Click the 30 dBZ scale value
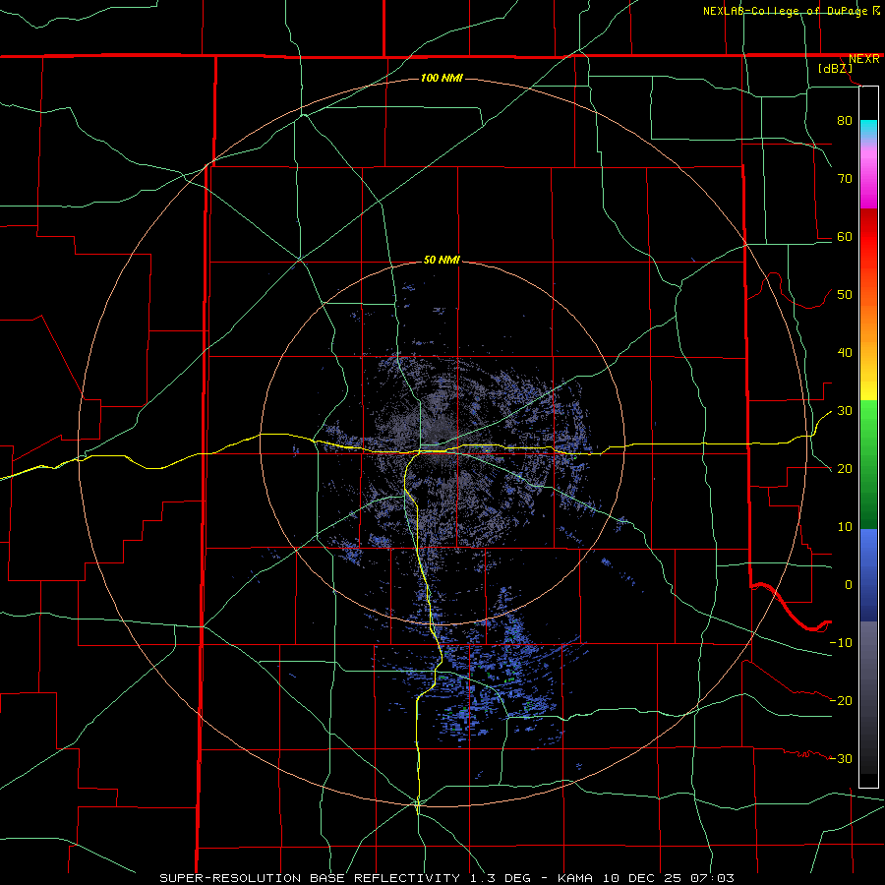The image size is (885, 885). click(x=845, y=411)
